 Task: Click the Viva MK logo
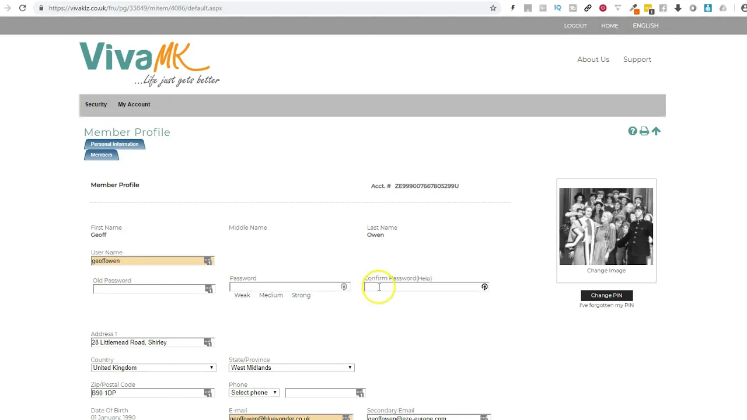pyautogui.click(x=150, y=64)
